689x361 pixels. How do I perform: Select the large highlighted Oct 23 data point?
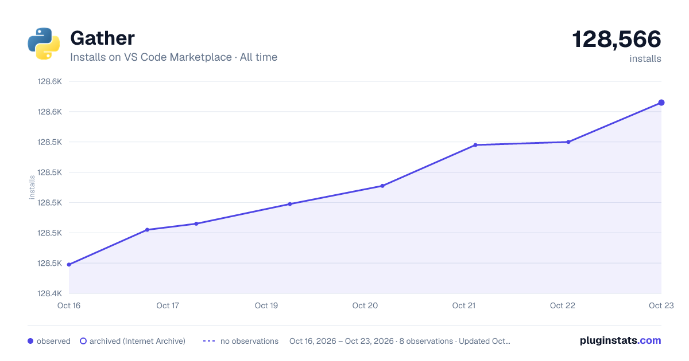661,103
